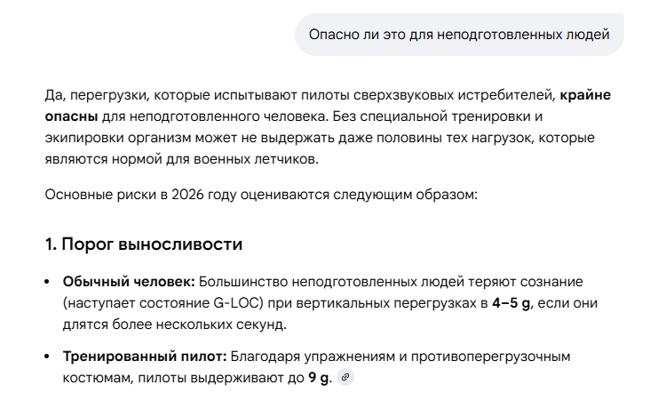Click the phrase "сверхзвуковых истребителей"
Screen dimensions: 666x409
(x=461, y=94)
